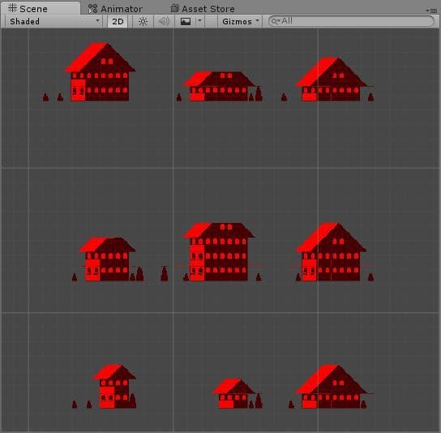Select the middle-left two-story house sprite
The height and width of the screenshot is (433, 441).
coord(107,259)
